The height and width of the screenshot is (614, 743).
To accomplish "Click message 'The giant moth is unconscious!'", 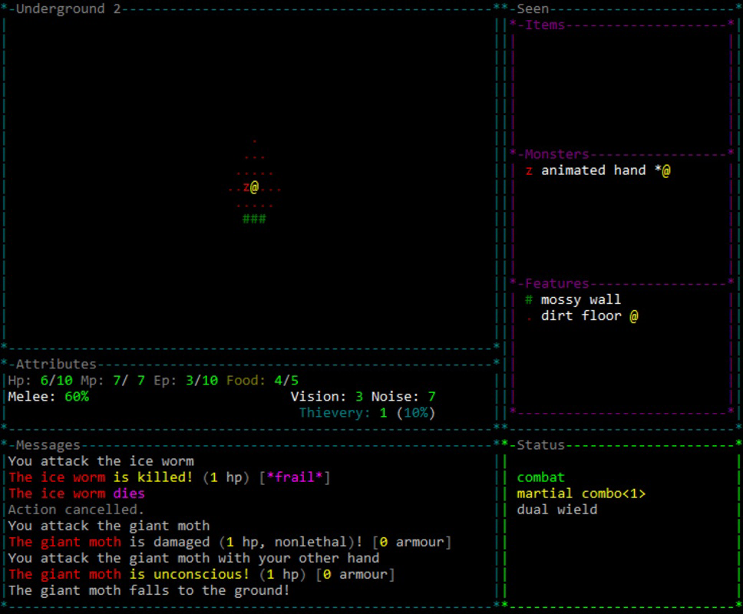I will 129,574.
